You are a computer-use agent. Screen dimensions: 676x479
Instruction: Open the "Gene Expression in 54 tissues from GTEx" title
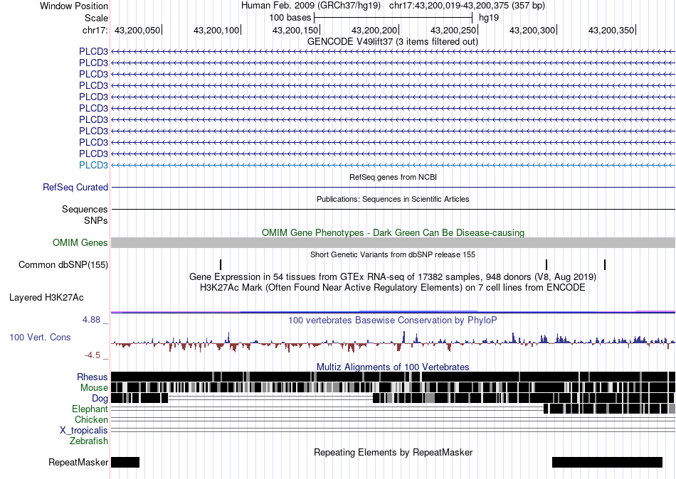tap(393, 276)
